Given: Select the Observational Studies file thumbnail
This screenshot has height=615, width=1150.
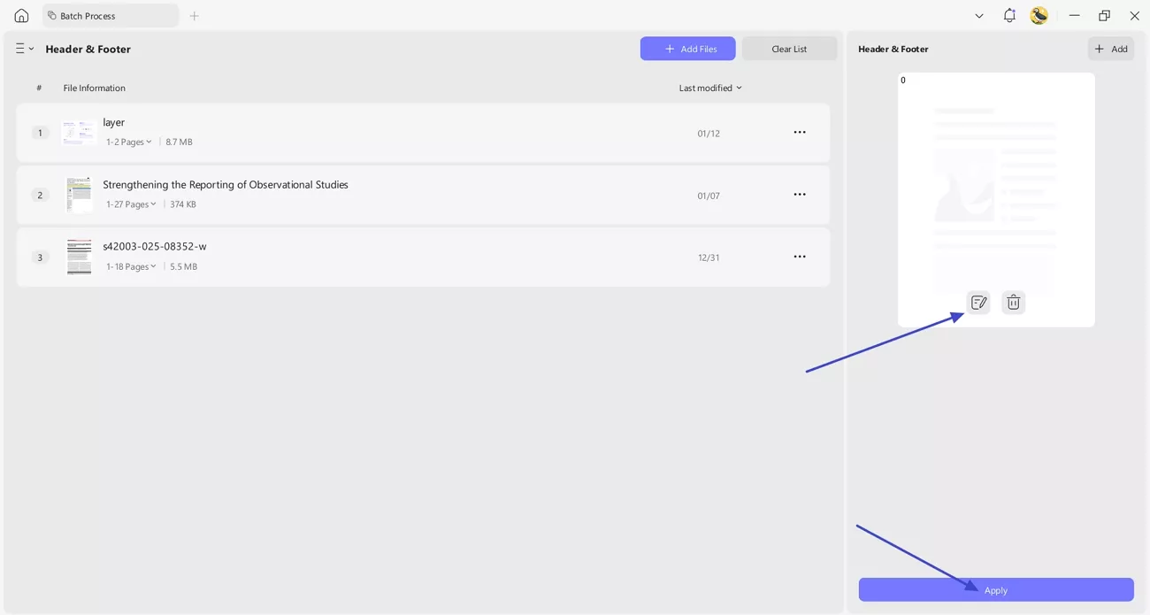Looking at the screenshot, I should point(78,194).
